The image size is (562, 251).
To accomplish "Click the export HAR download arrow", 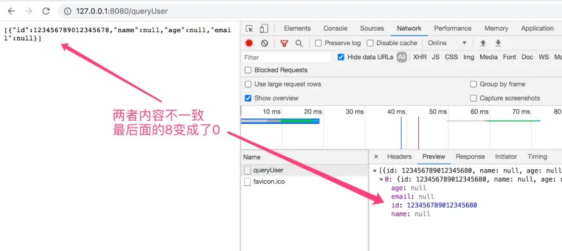I will (x=498, y=43).
